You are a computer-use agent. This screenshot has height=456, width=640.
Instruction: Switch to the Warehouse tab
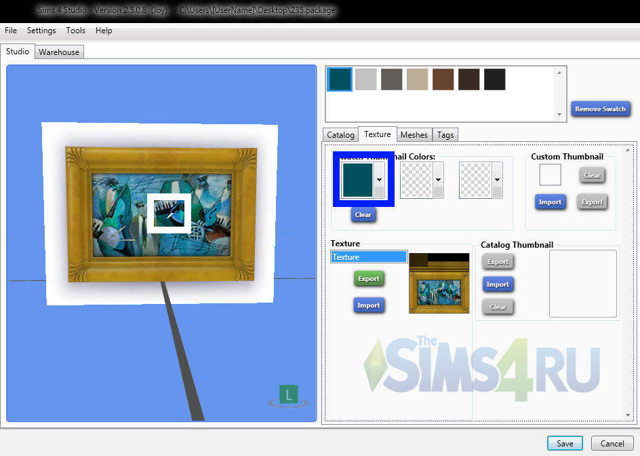[59, 52]
